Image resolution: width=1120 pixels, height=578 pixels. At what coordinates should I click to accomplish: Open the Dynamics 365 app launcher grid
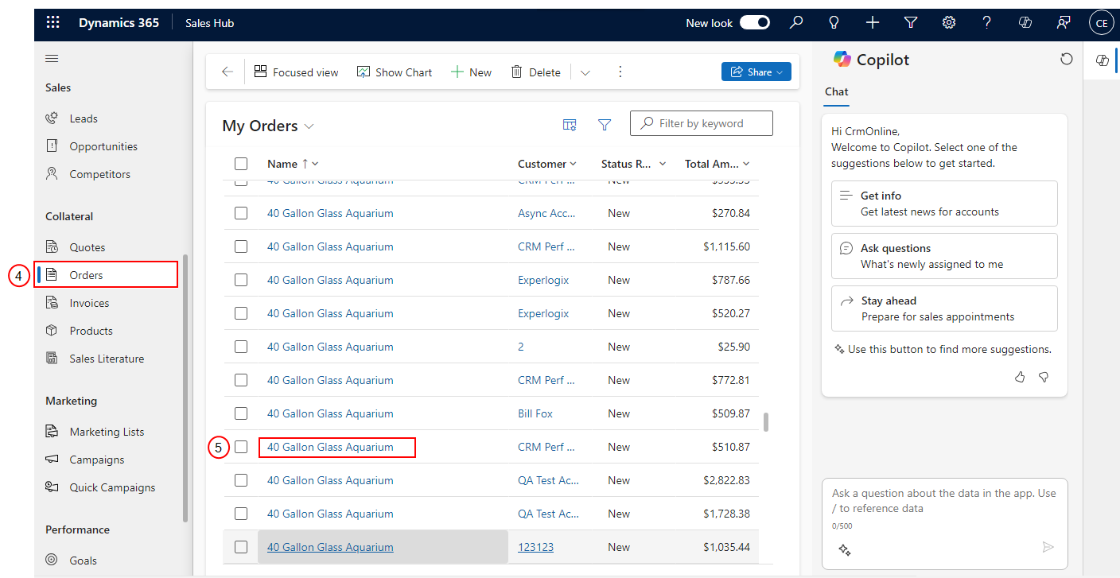pyautogui.click(x=53, y=23)
